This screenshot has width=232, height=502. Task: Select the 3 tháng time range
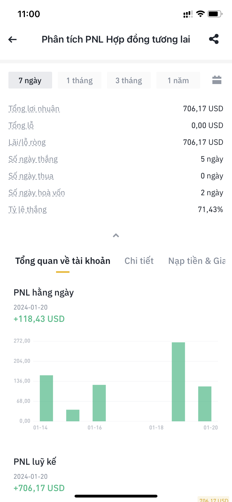[129, 80]
